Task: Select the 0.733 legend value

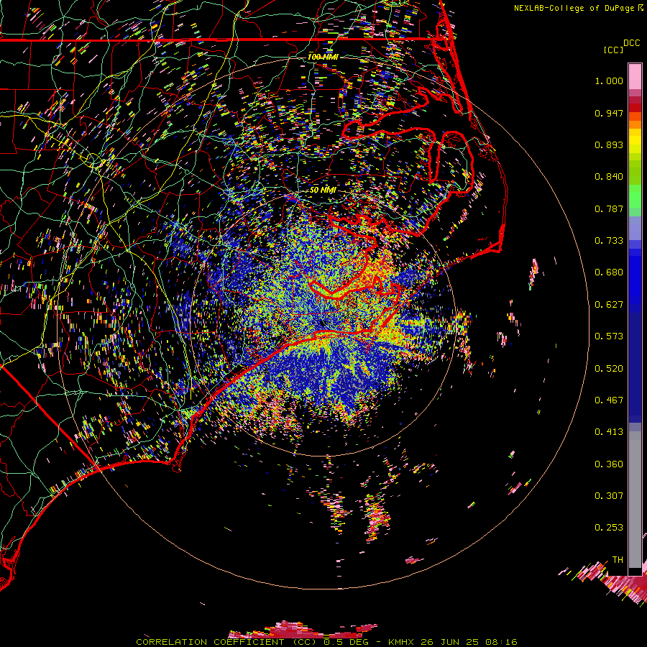Action: [x=609, y=241]
